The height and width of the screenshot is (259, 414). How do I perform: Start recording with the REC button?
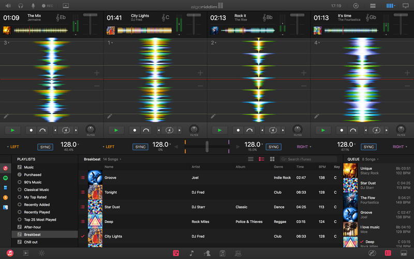tap(47, 6)
